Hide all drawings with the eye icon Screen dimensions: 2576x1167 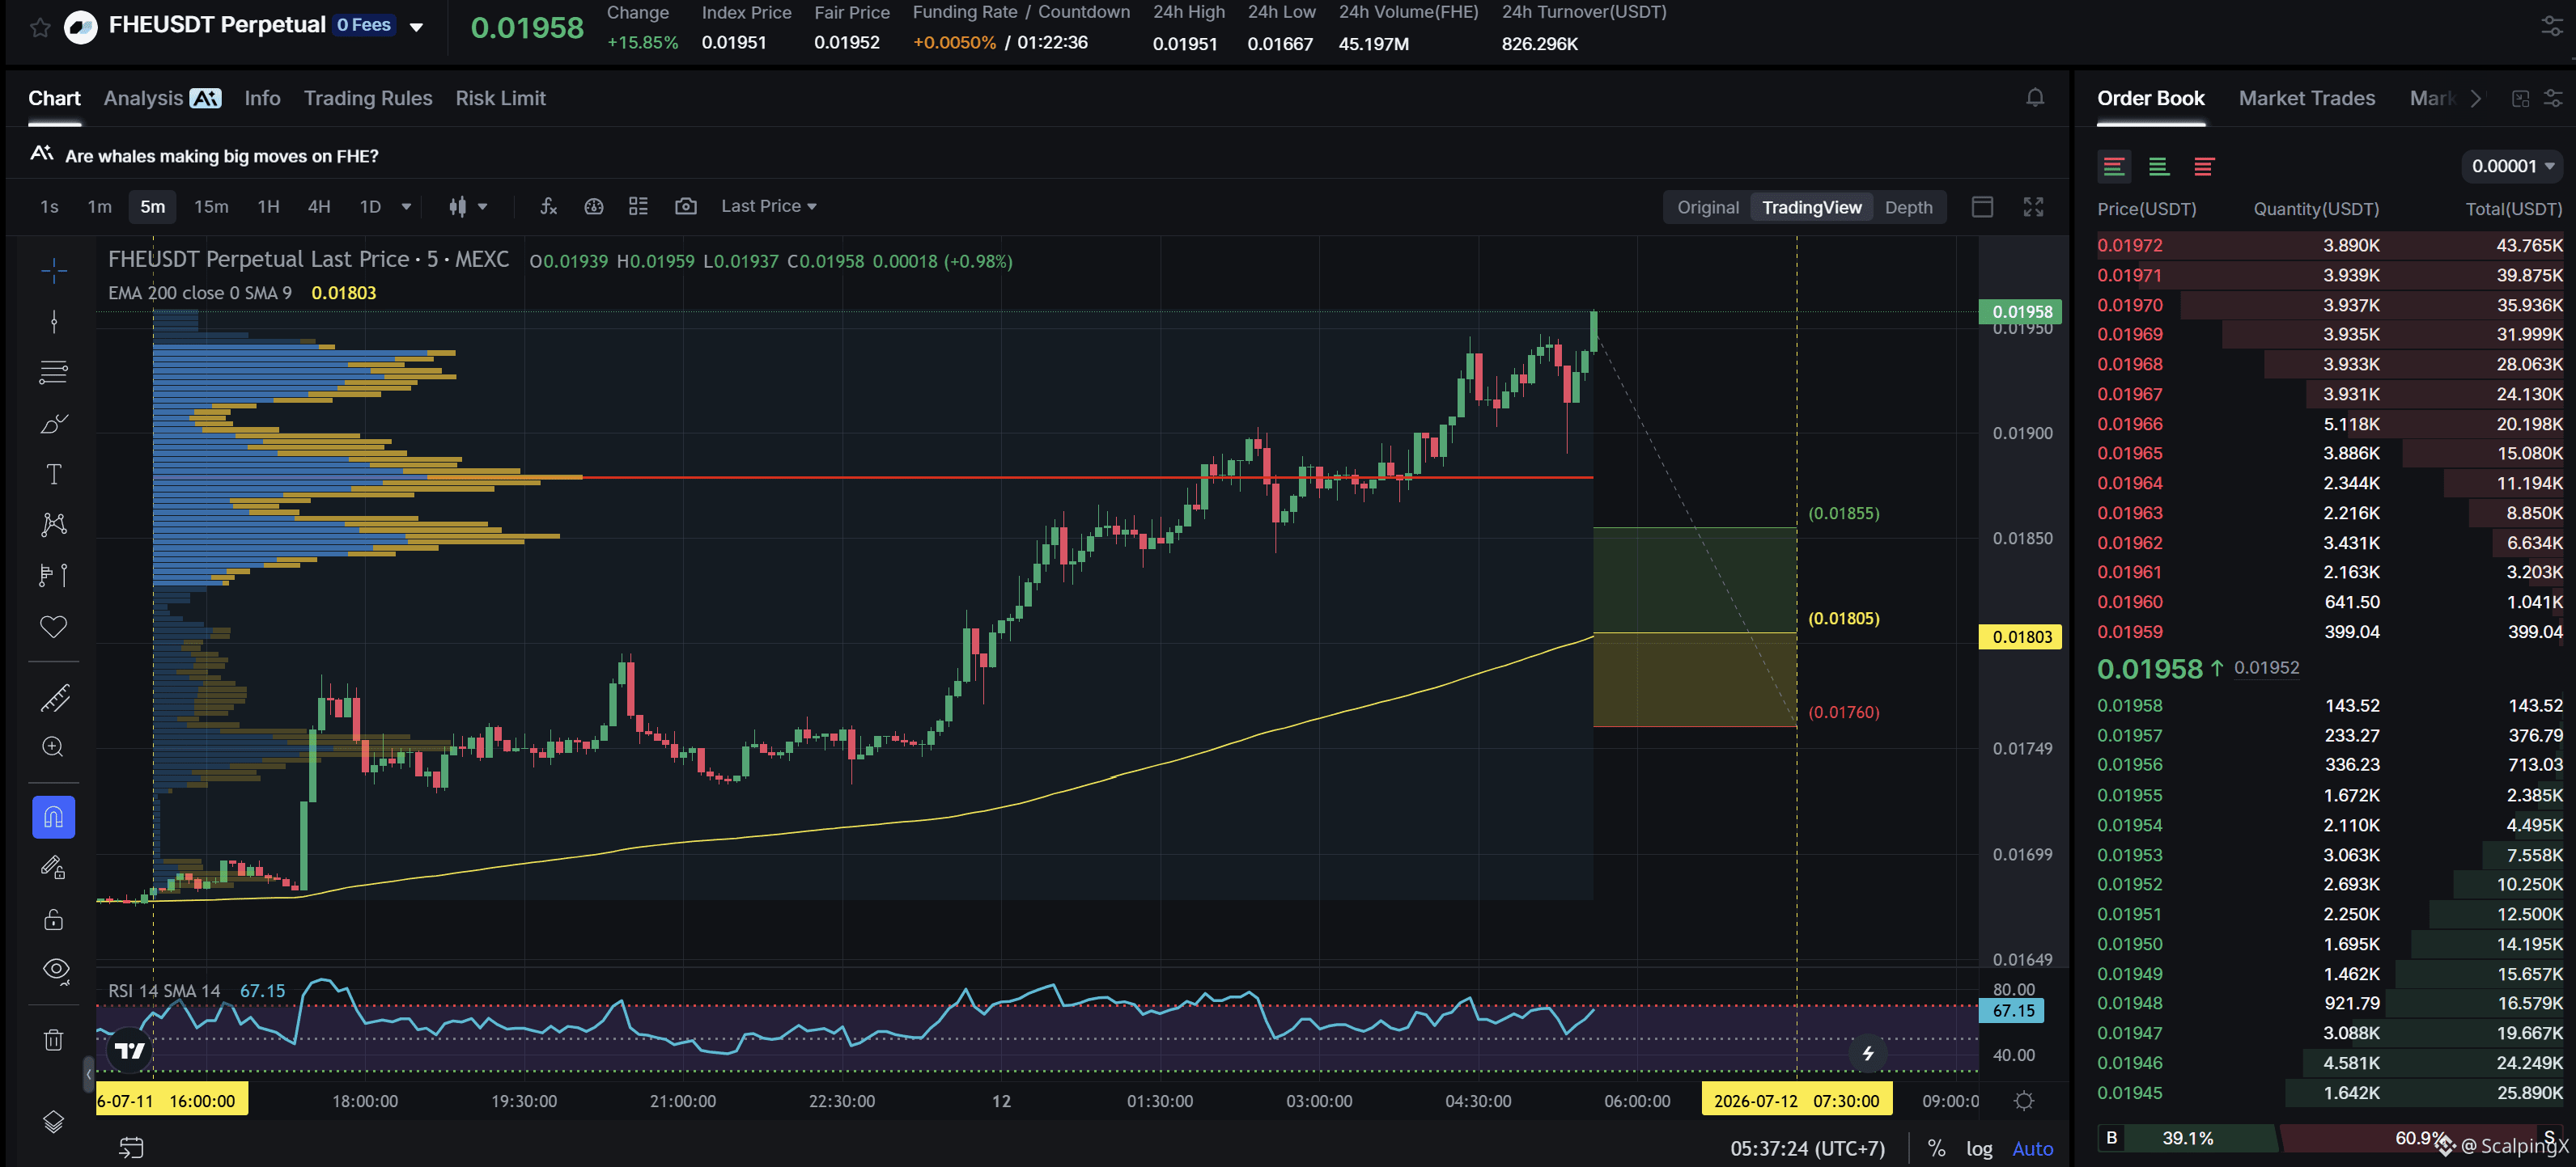point(56,970)
